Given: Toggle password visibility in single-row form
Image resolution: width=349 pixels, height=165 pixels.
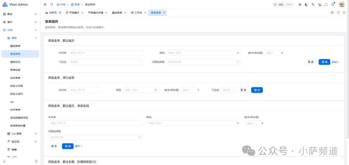Looking at the screenshot, I should pyautogui.click(x=156, y=90).
